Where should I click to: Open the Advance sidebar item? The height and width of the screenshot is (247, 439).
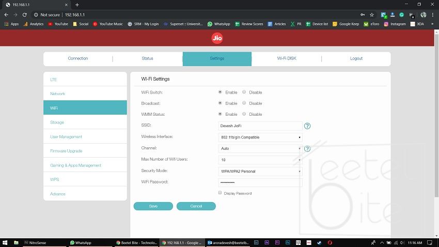[85, 193]
